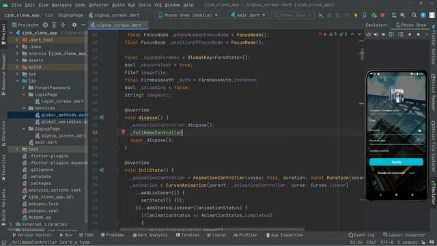Screen dimensions: 437x246
Task: Click UTF-8 encoding in status bar
Action: pyautogui.click(x=387, y=242)
